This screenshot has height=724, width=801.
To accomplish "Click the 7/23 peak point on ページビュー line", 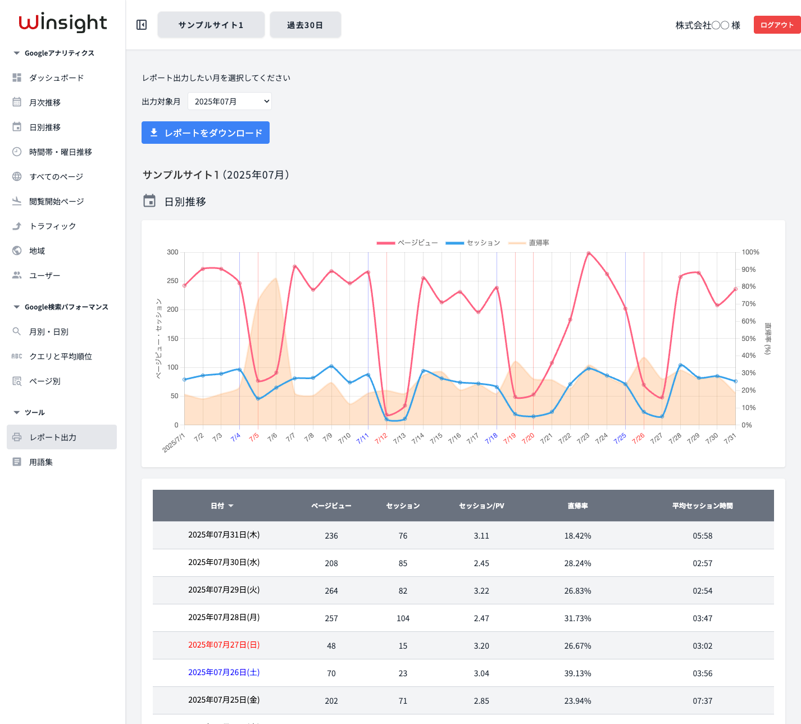I will coord(589,253).
